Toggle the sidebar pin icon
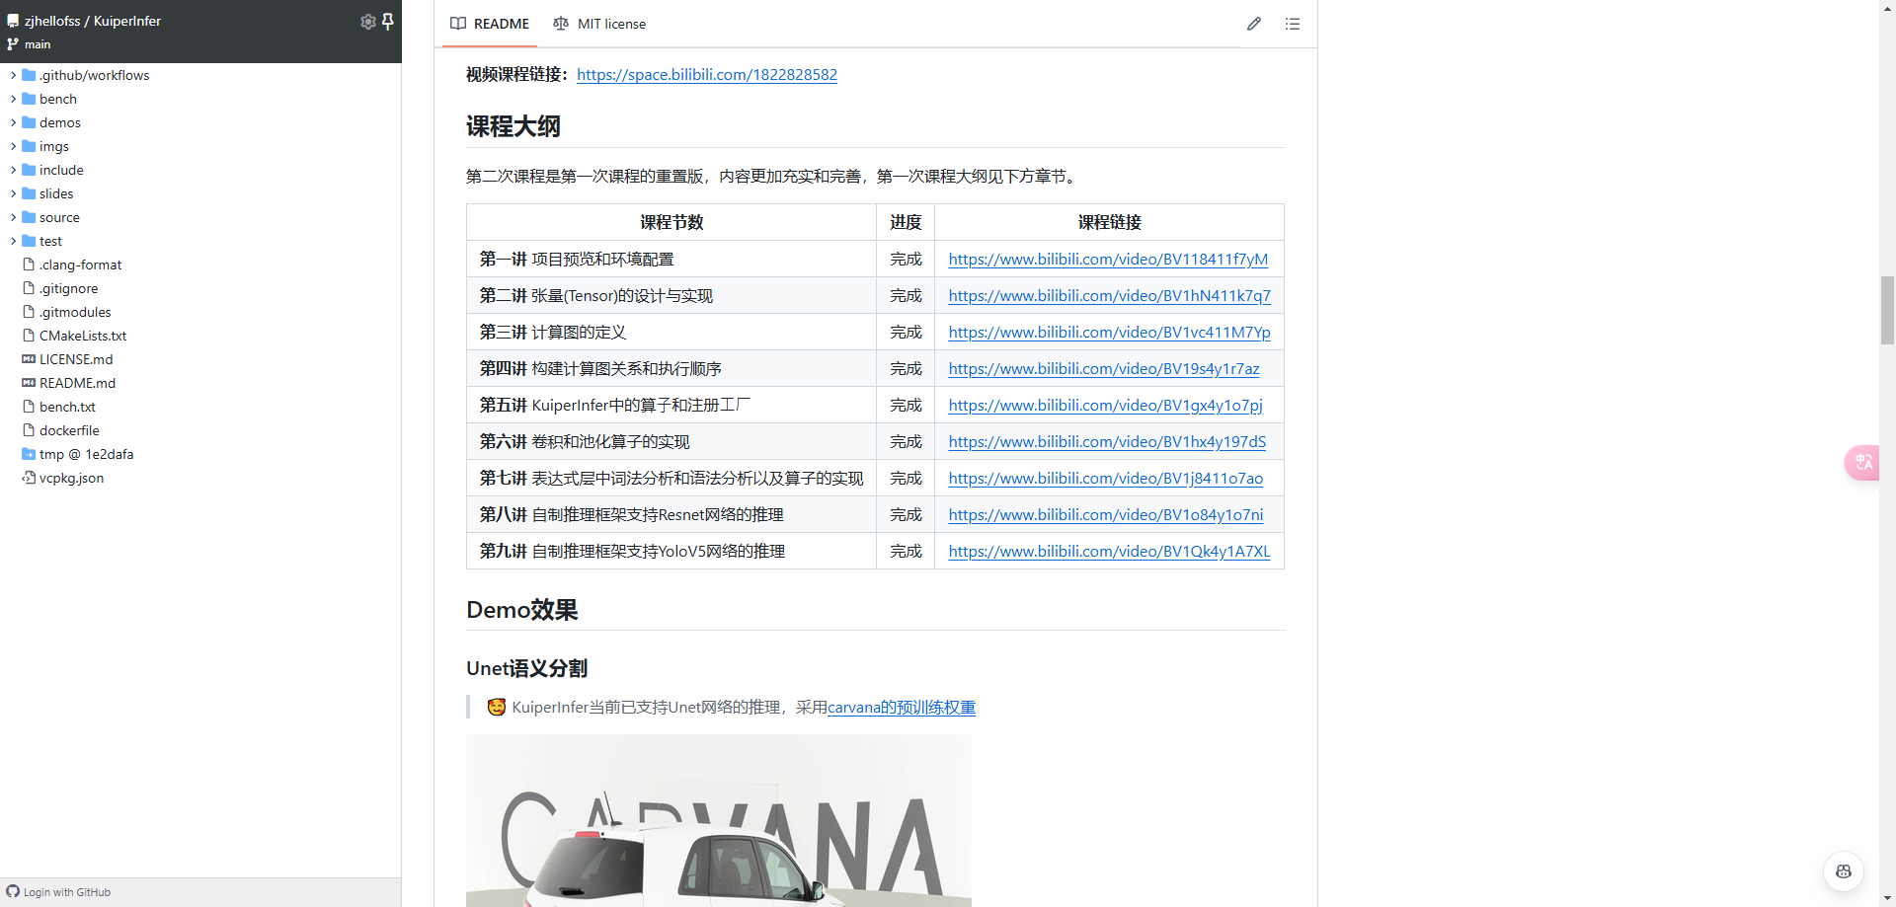Viewport: 1896px width, 907px height. [x=388, y=21]
